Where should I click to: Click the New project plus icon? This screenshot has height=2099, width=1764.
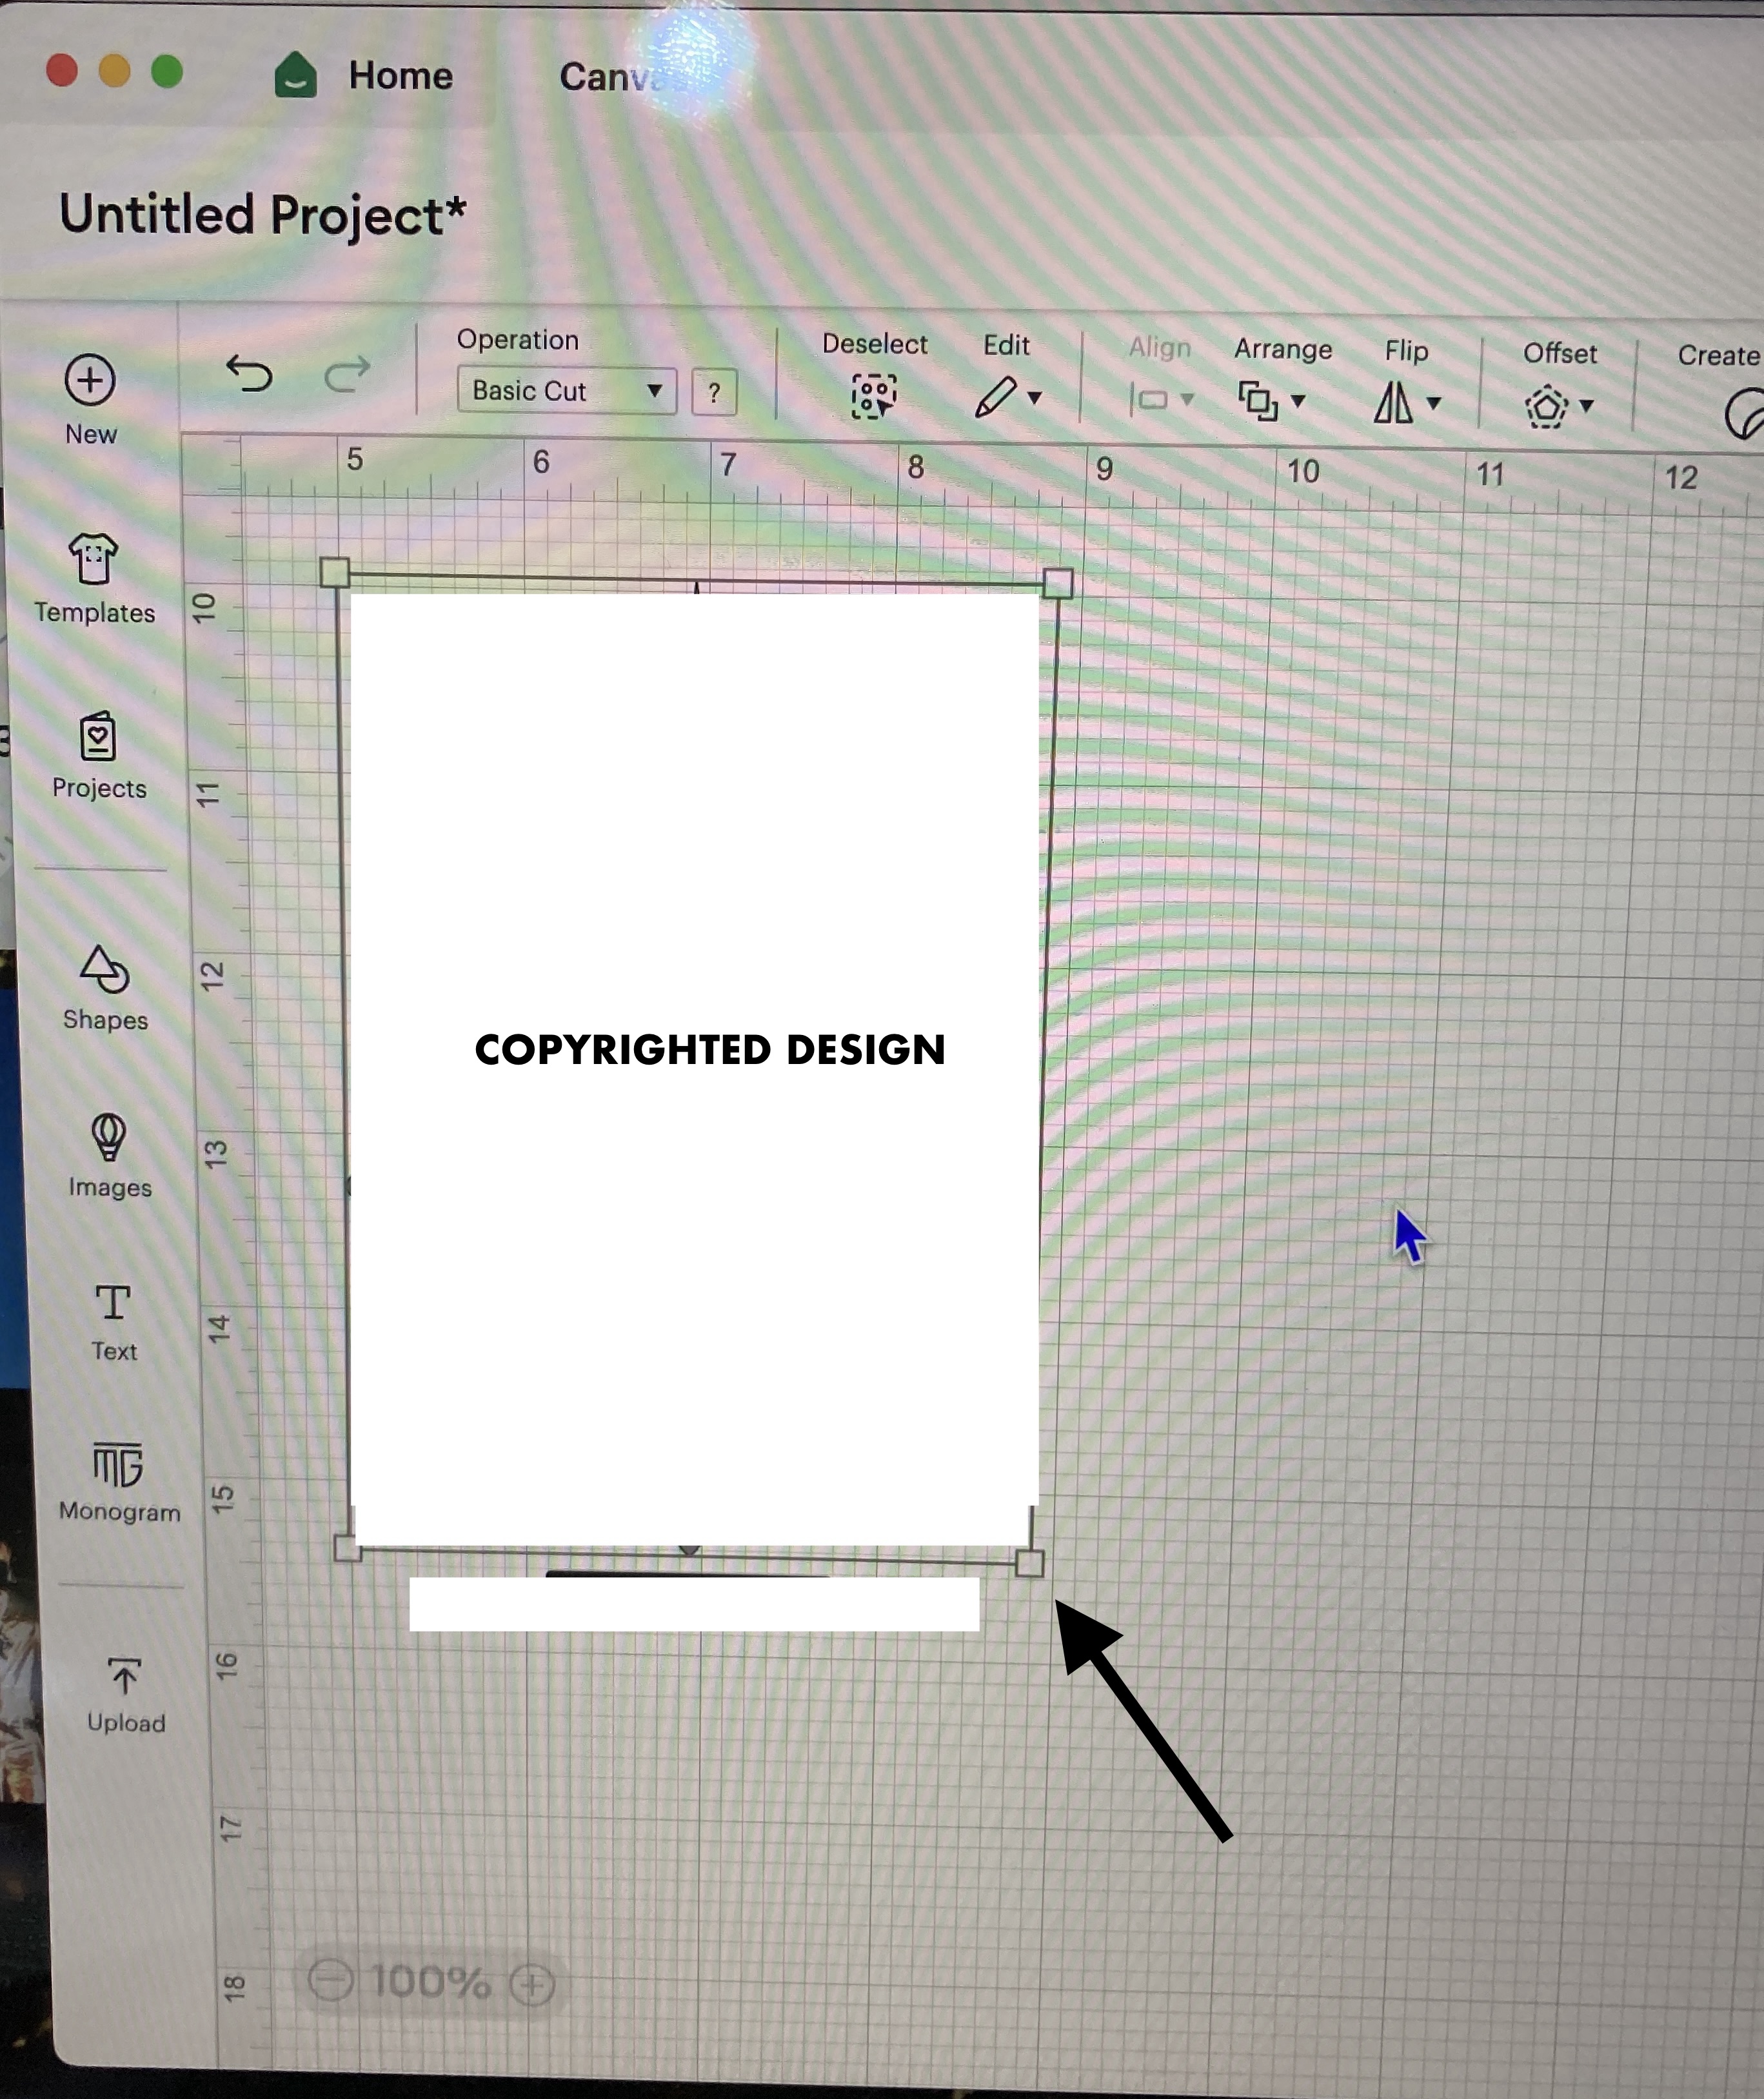click(x=90, y=381)
